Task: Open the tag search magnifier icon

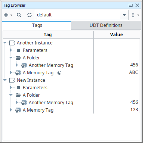Action: (19, 15)
